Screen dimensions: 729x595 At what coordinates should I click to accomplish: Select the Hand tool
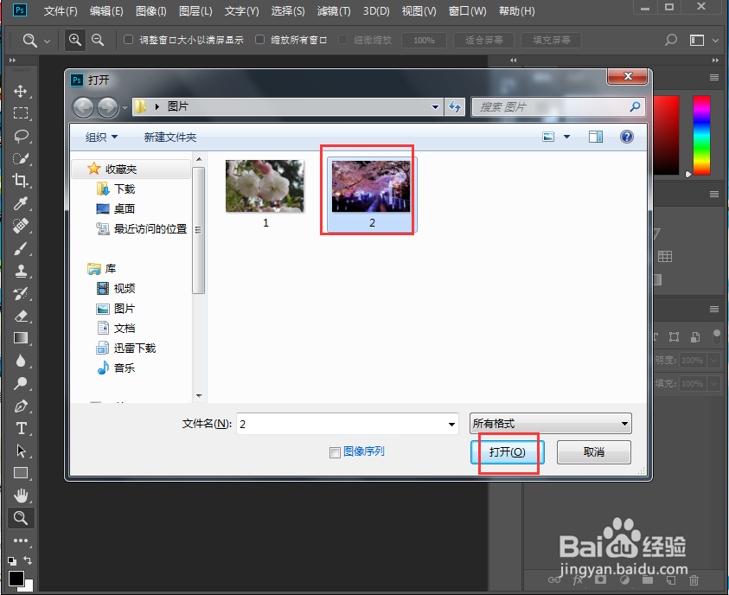pyautogui.click(x=21, y=496)
